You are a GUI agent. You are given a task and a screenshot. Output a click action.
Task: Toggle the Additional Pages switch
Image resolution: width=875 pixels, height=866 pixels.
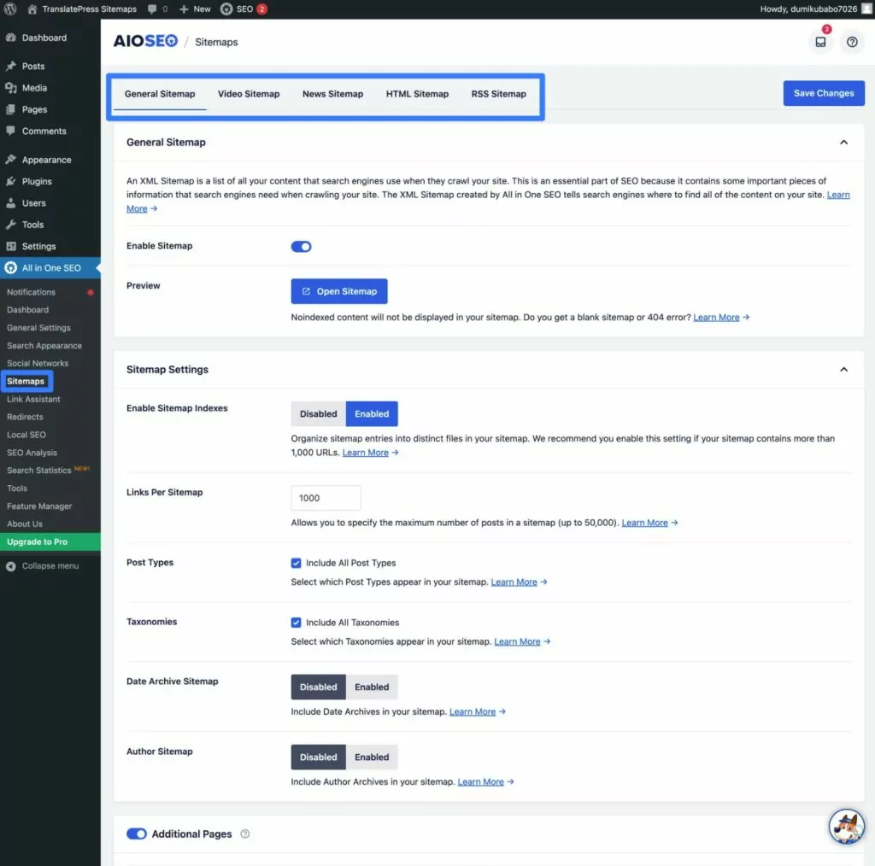(x=136, y=834)
